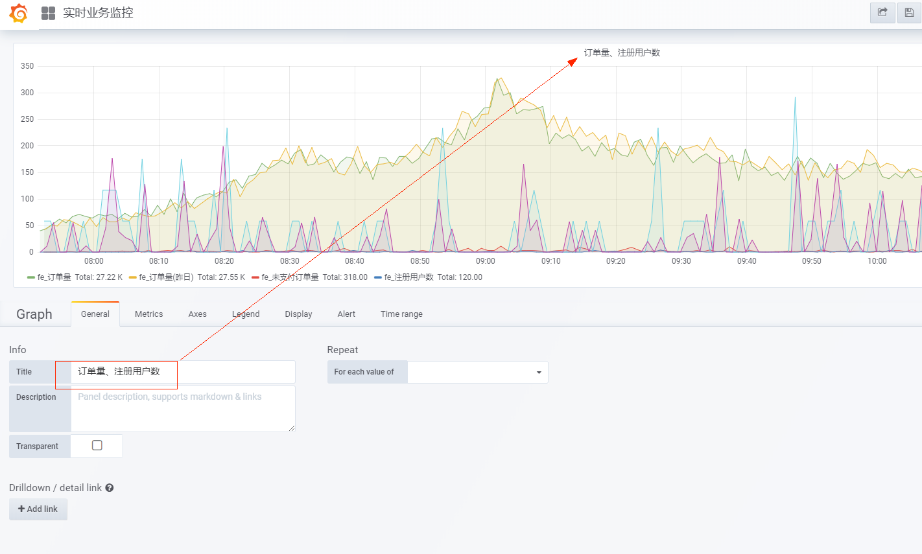
Task: Click the share dashboard icon
Action: [882, 12]
